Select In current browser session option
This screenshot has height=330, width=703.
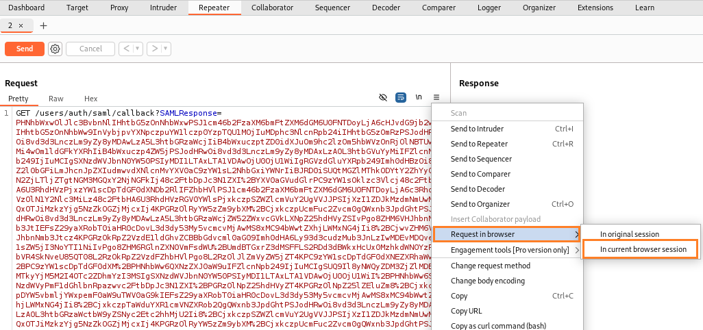(x=639, y=249)
